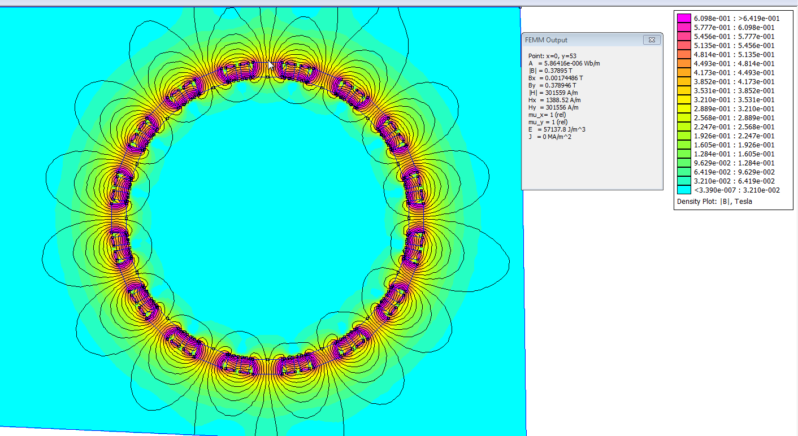Click legend text '5.135e-001 : 5.456e-001'

(734, 45)
